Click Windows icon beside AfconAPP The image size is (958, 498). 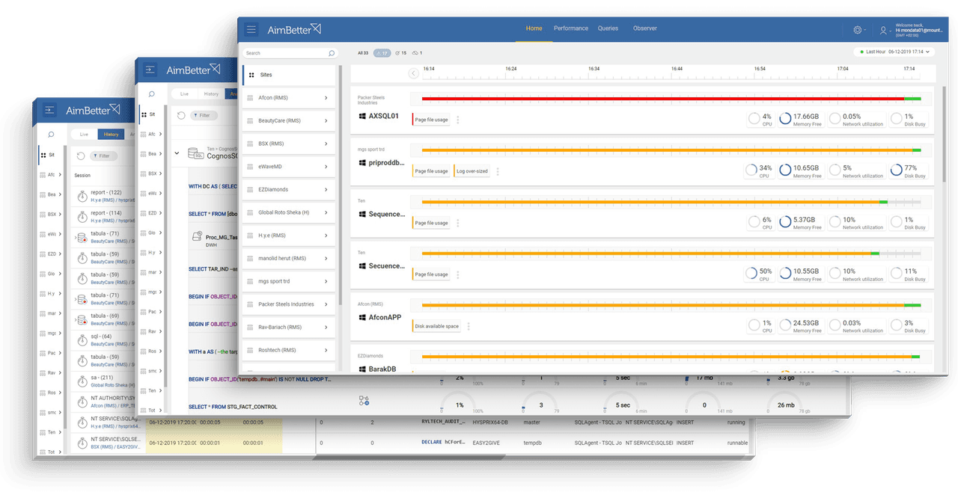[362, 317]
